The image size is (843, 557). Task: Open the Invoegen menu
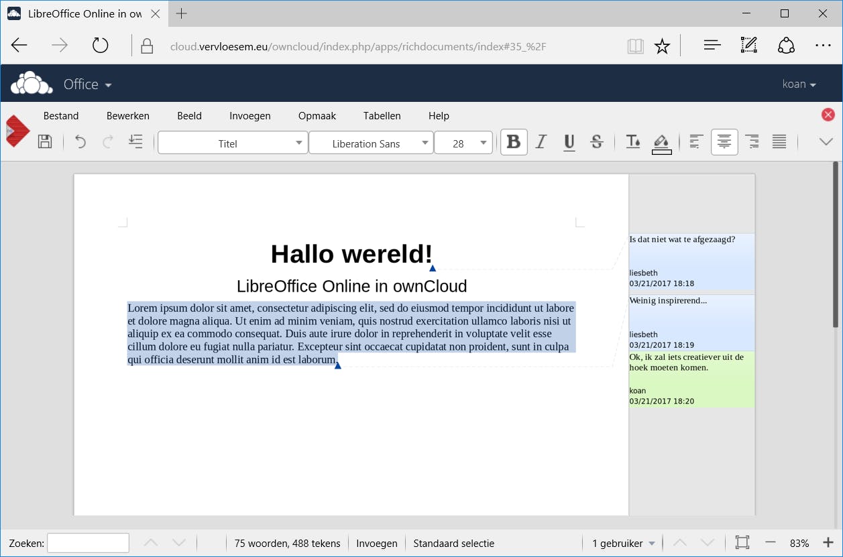249,116
